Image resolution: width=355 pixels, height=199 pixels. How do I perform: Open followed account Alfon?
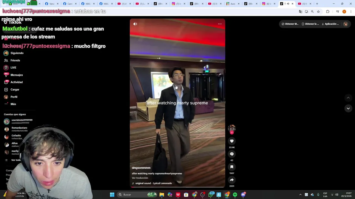pos(12,145)
